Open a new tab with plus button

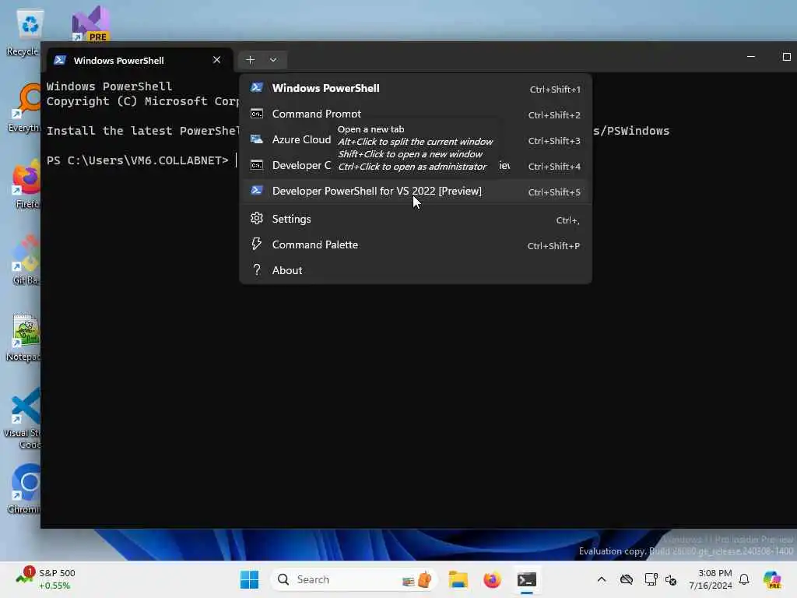coord(250,60)
